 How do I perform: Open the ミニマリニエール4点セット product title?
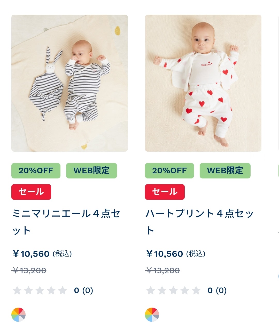(66, 222)
